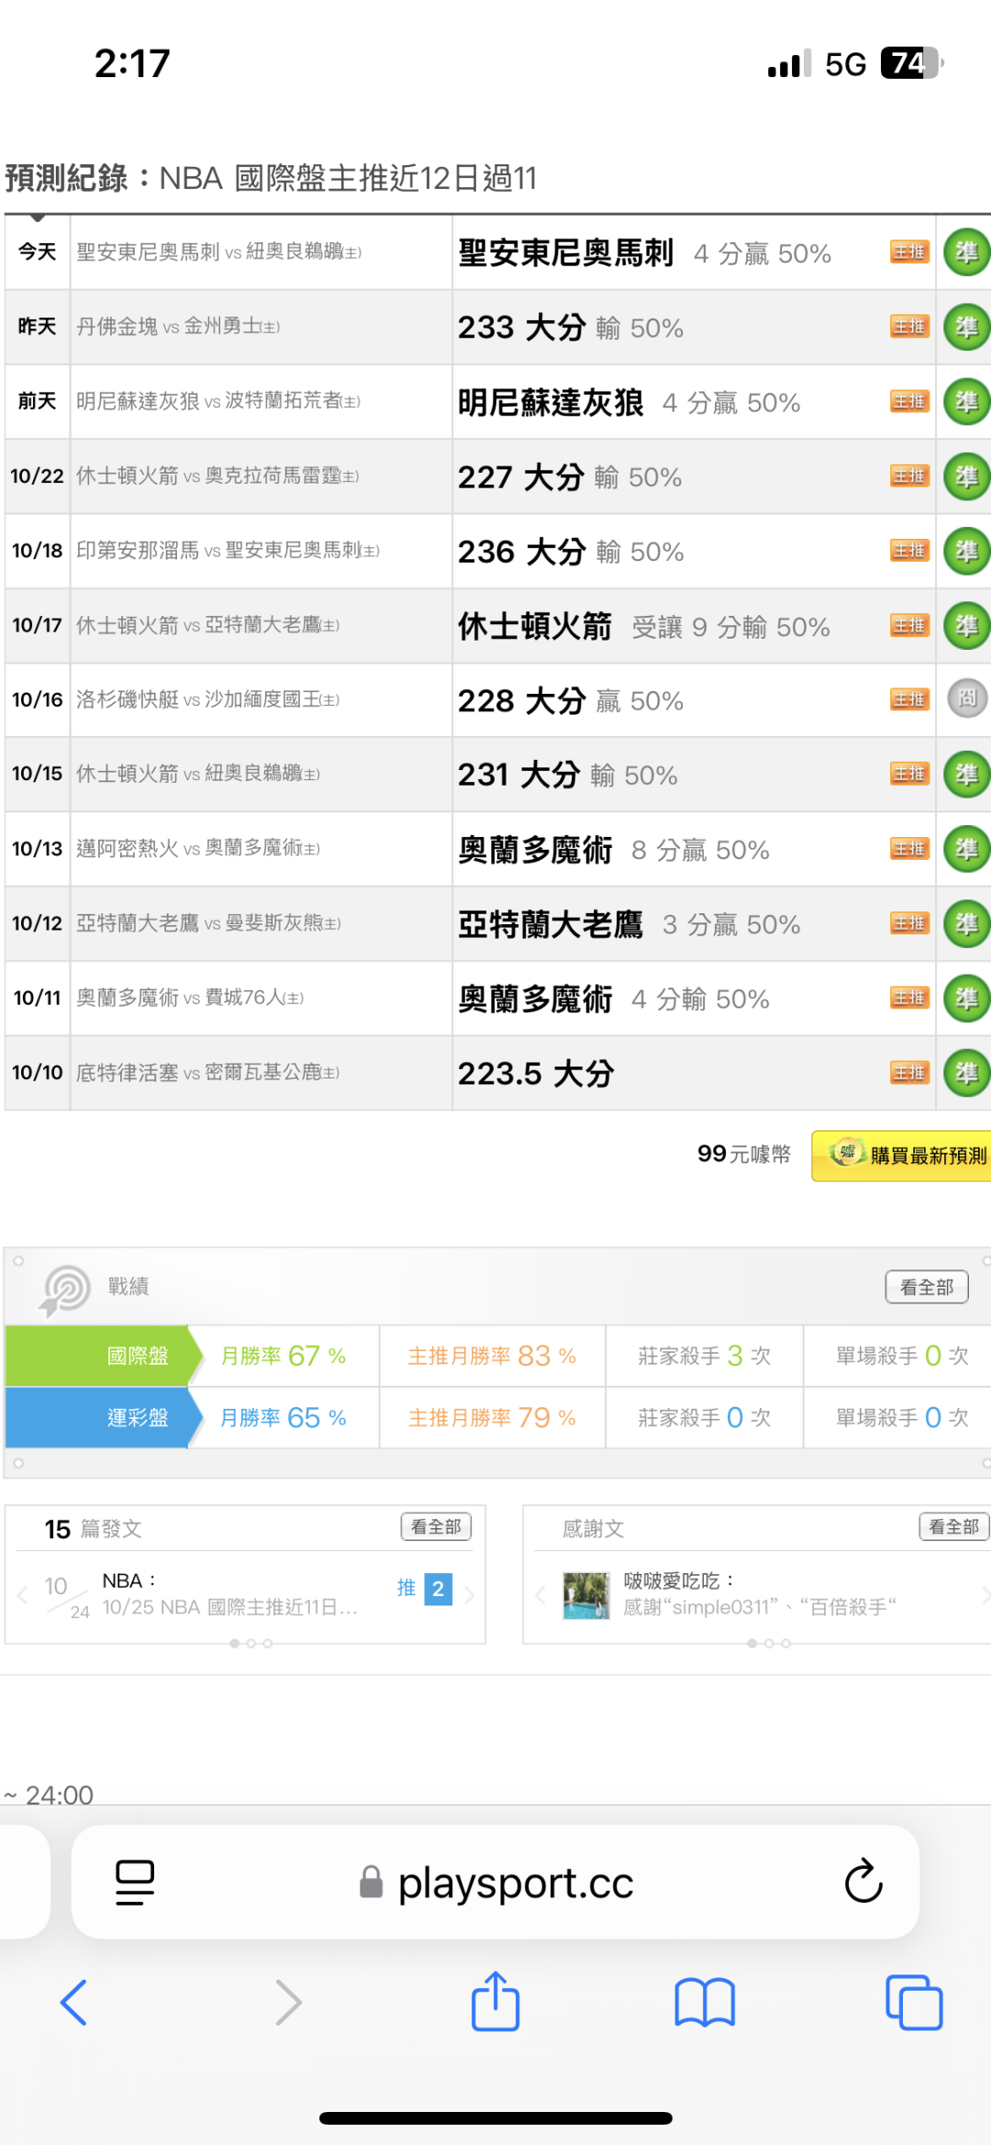The width and height of the screenshot is (991, 2145).
Task: Tap the Safari back arrow
Action: [x=73, y=2002]
